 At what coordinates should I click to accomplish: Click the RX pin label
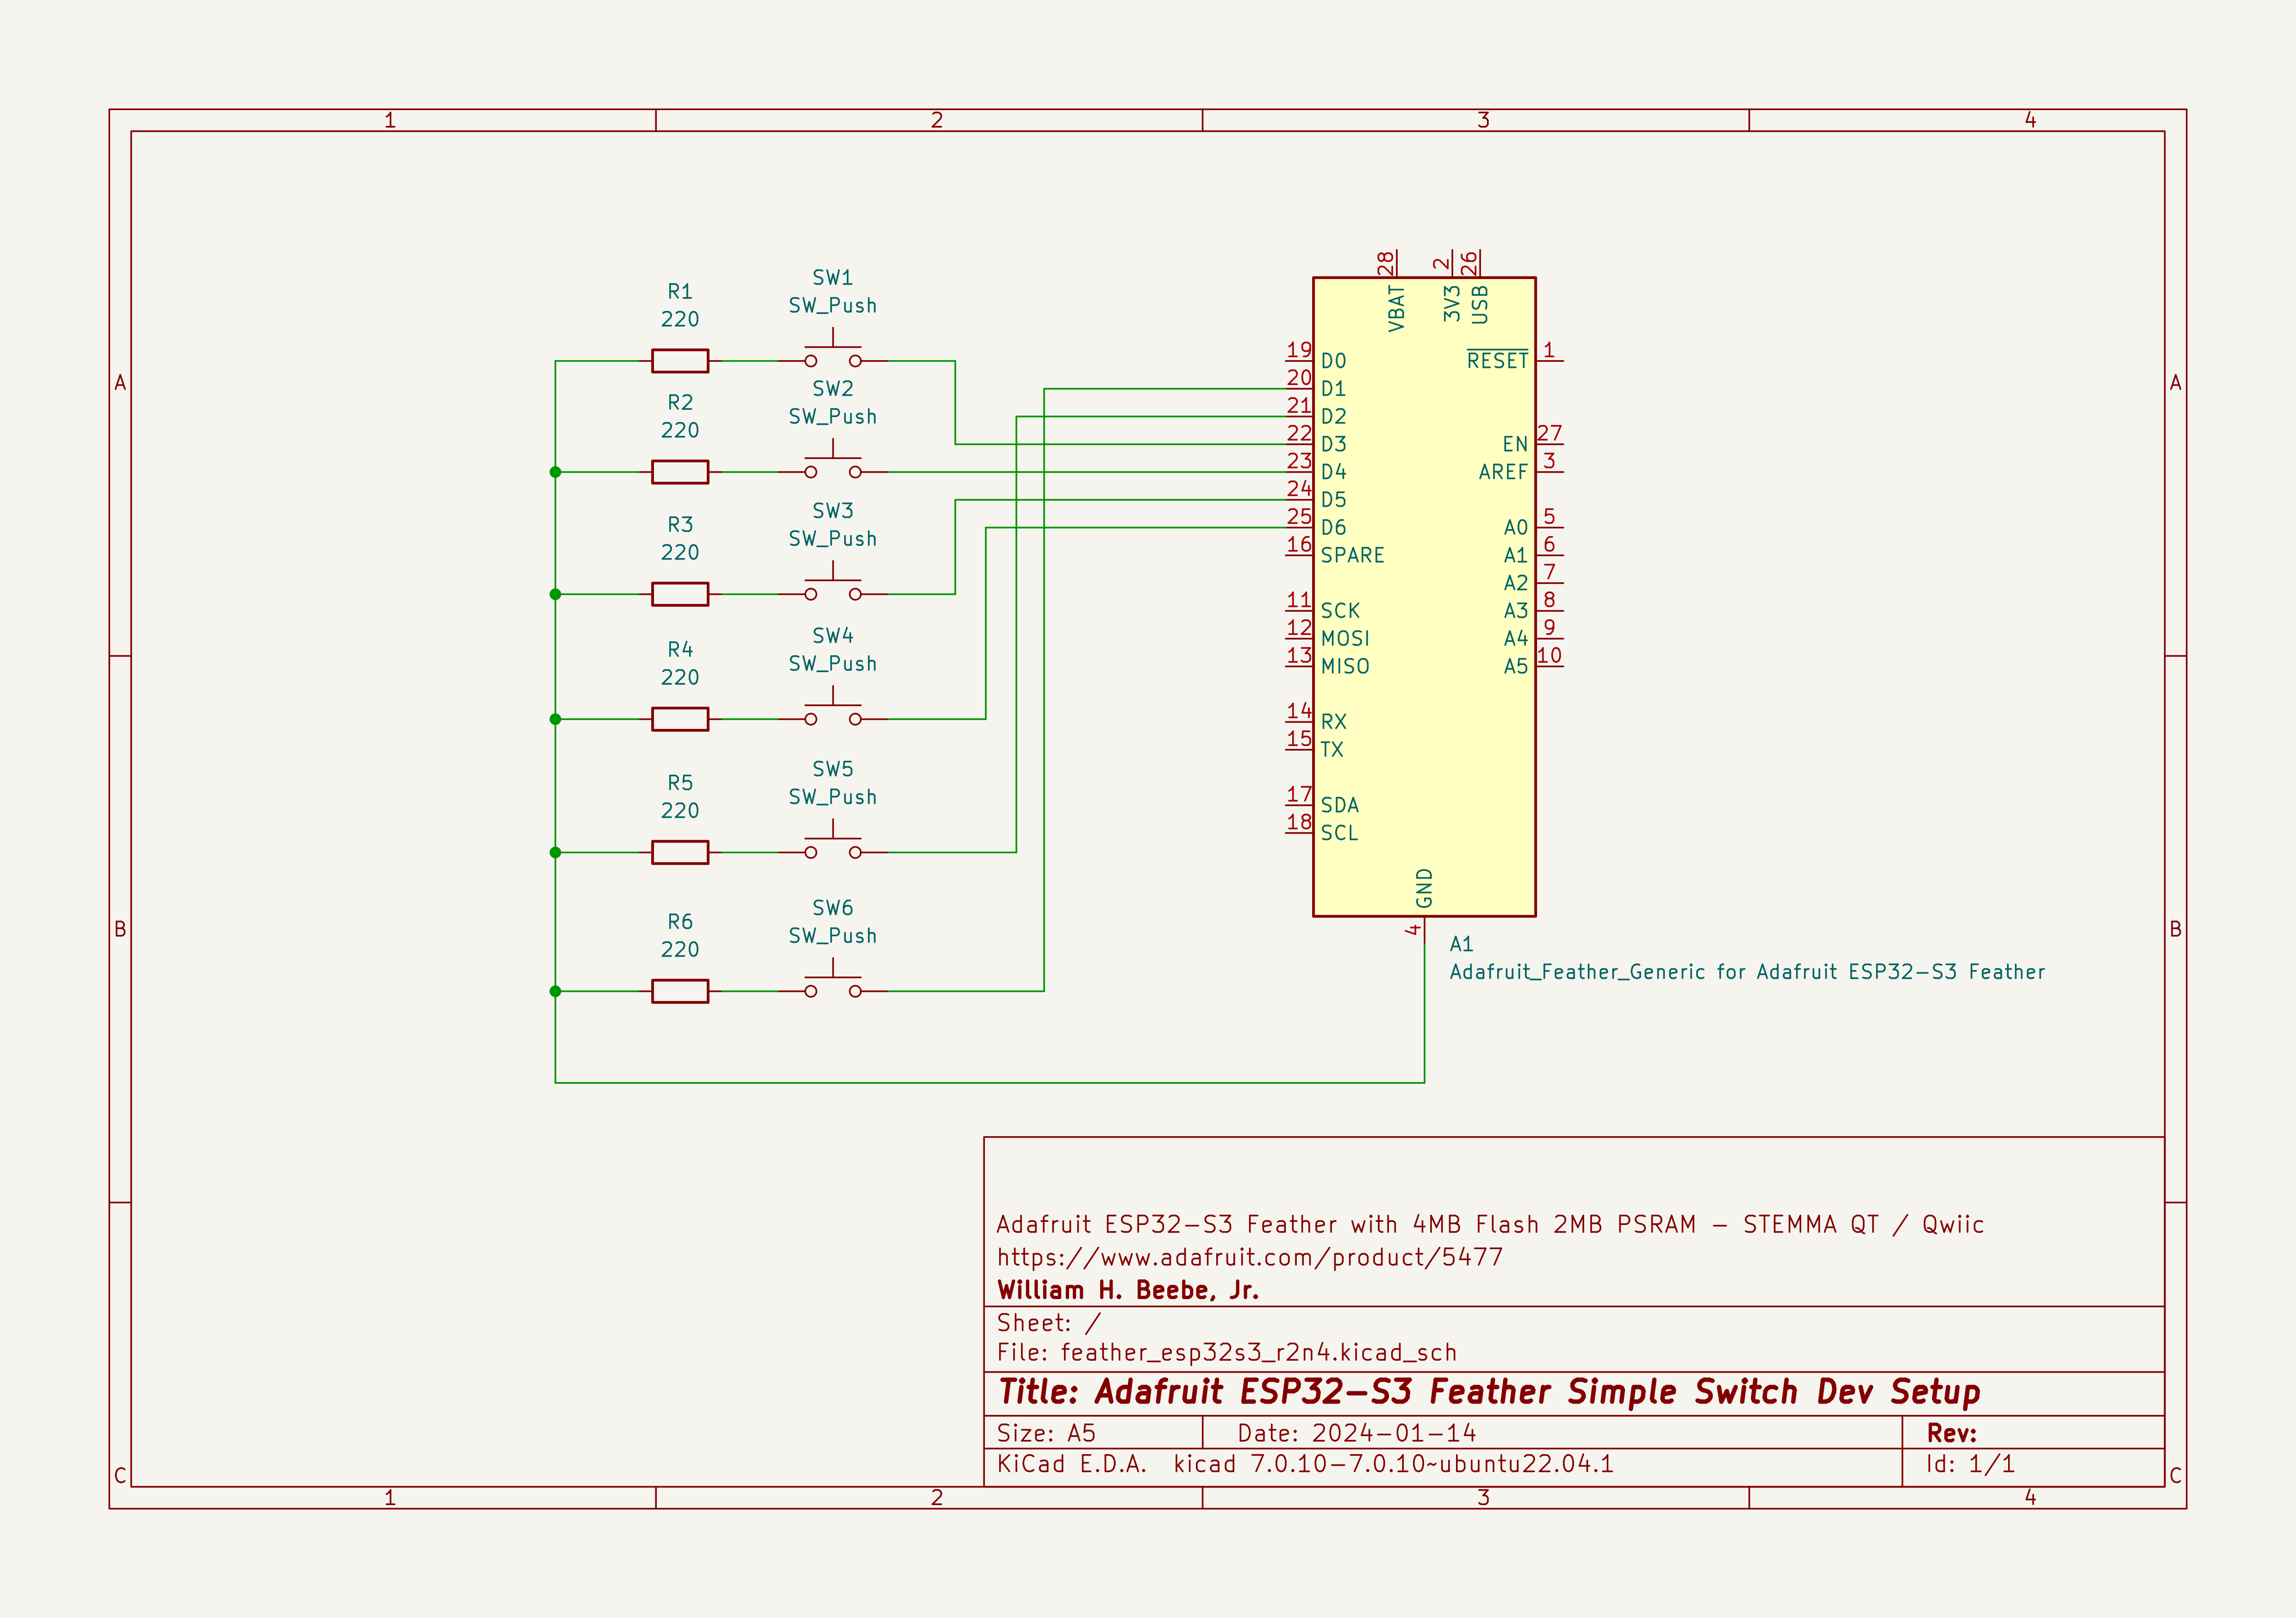point(1334,722)
